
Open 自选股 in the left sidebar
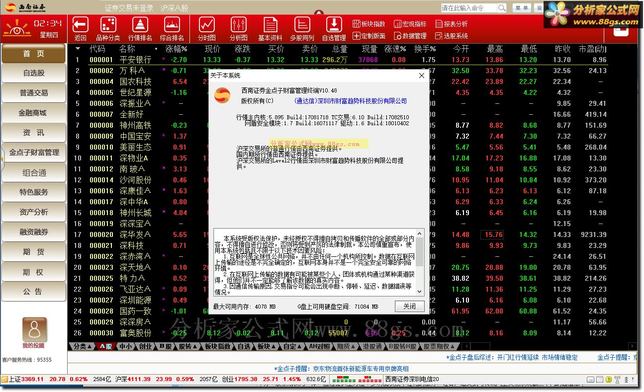pos(34,73)
